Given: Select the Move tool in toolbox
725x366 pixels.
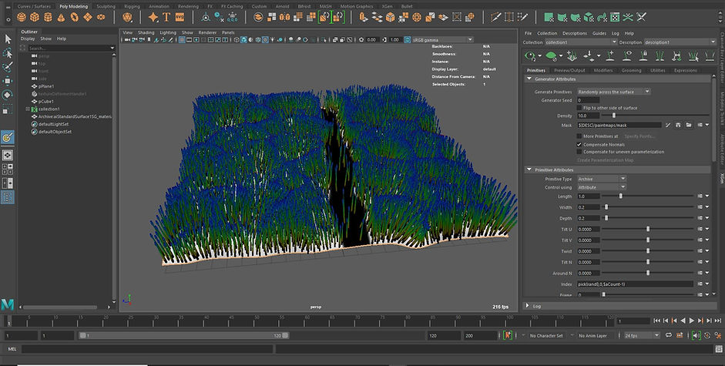Looking at the screenshot, I should tap(8, 81).
